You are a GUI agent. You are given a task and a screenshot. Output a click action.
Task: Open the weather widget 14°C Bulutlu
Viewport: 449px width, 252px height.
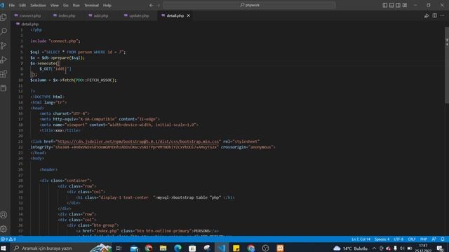click(350, 248)
